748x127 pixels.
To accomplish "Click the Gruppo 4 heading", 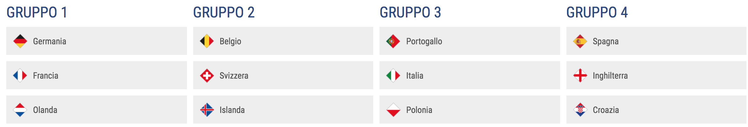I will point(597,12).
